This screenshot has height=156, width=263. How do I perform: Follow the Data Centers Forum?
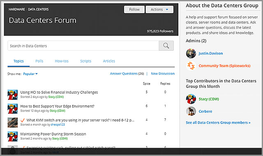(x=134, y=9)
